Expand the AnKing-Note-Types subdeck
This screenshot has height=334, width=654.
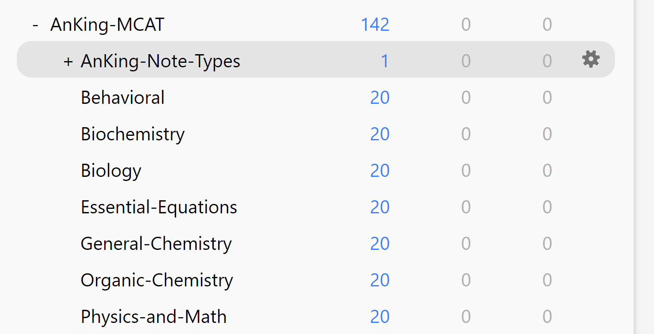(68, 62)
